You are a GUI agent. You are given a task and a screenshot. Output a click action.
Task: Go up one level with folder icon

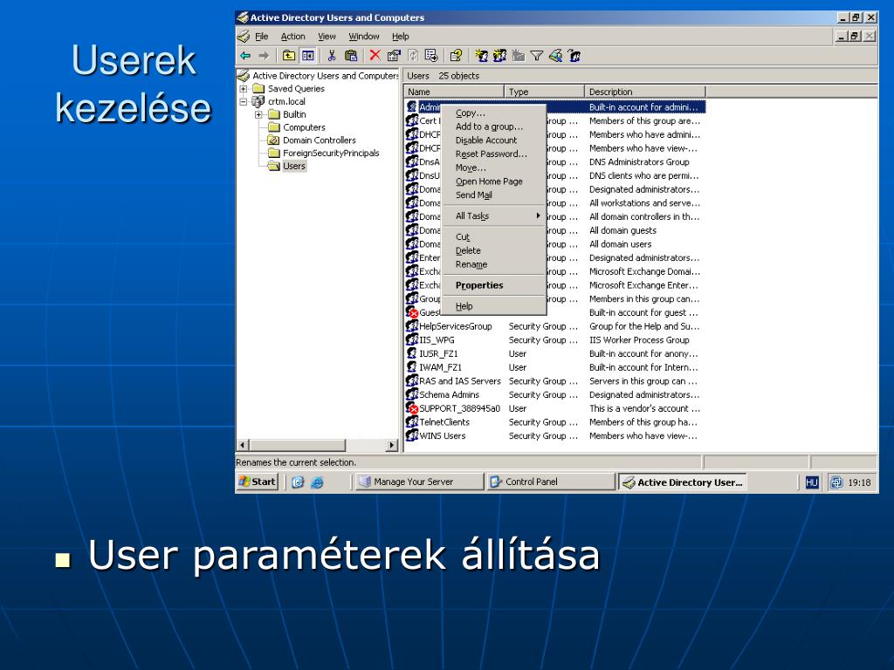pos(289,56)
